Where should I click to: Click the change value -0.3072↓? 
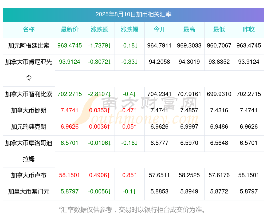coord(100,62)
